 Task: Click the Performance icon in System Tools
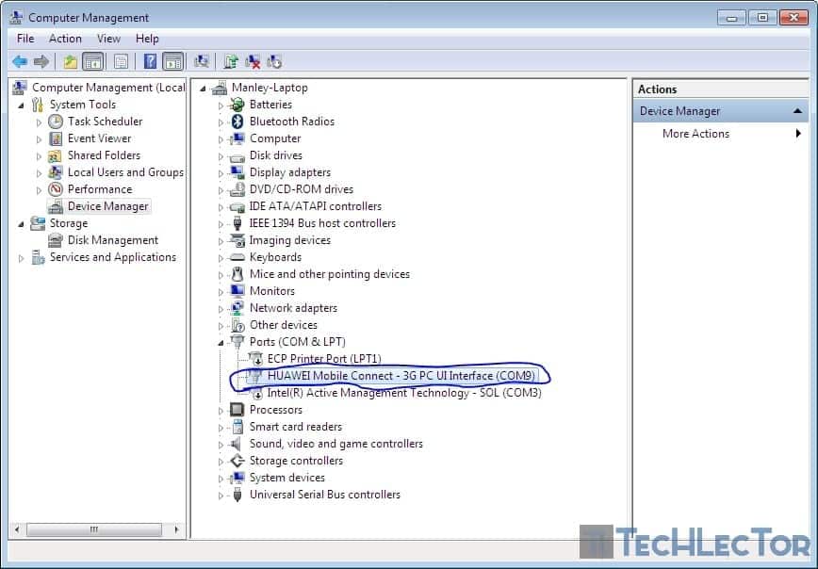coord(56,189)
